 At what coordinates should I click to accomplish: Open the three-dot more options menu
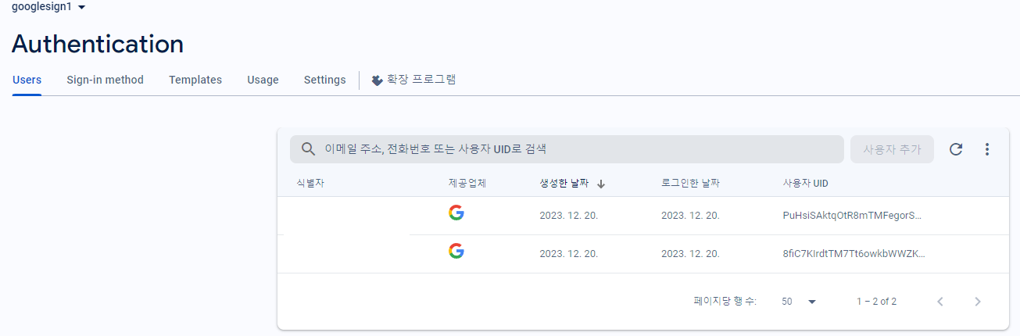click(x=987, y=149)
